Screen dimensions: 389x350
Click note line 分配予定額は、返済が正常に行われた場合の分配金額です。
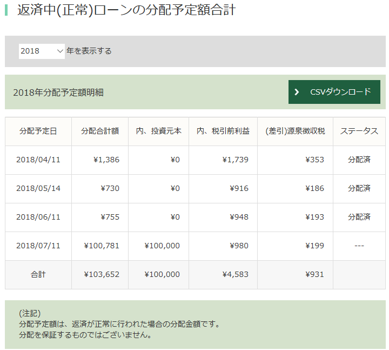119,324
